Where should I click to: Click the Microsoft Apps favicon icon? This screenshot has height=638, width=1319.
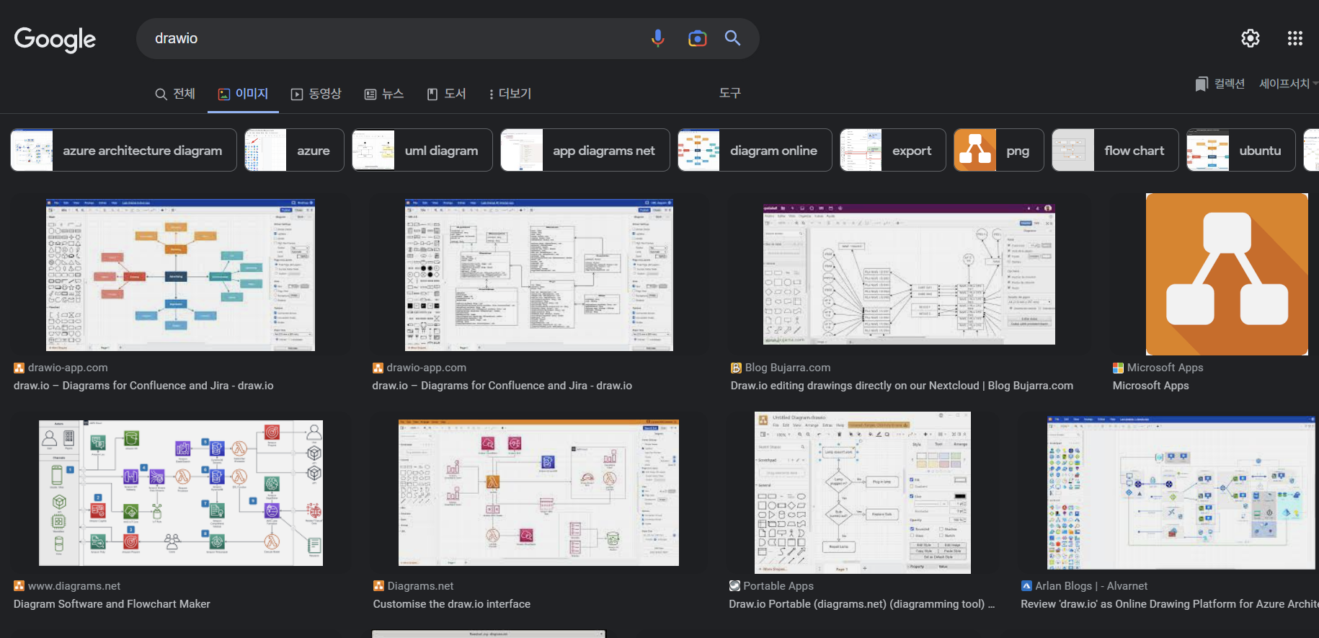pos(1118,368)
